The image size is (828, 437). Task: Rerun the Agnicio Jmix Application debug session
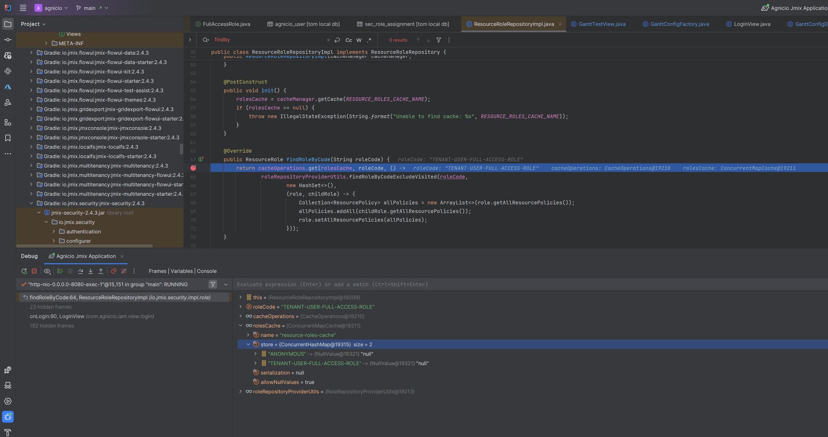click(x=24, y=271)
